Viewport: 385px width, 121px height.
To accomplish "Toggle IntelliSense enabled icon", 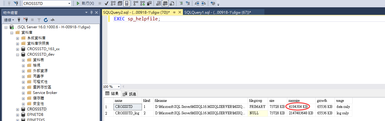I will click(x=126, y=3).
